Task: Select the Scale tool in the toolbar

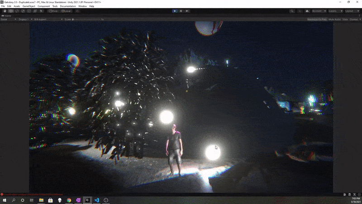Action: coord(23,11)
